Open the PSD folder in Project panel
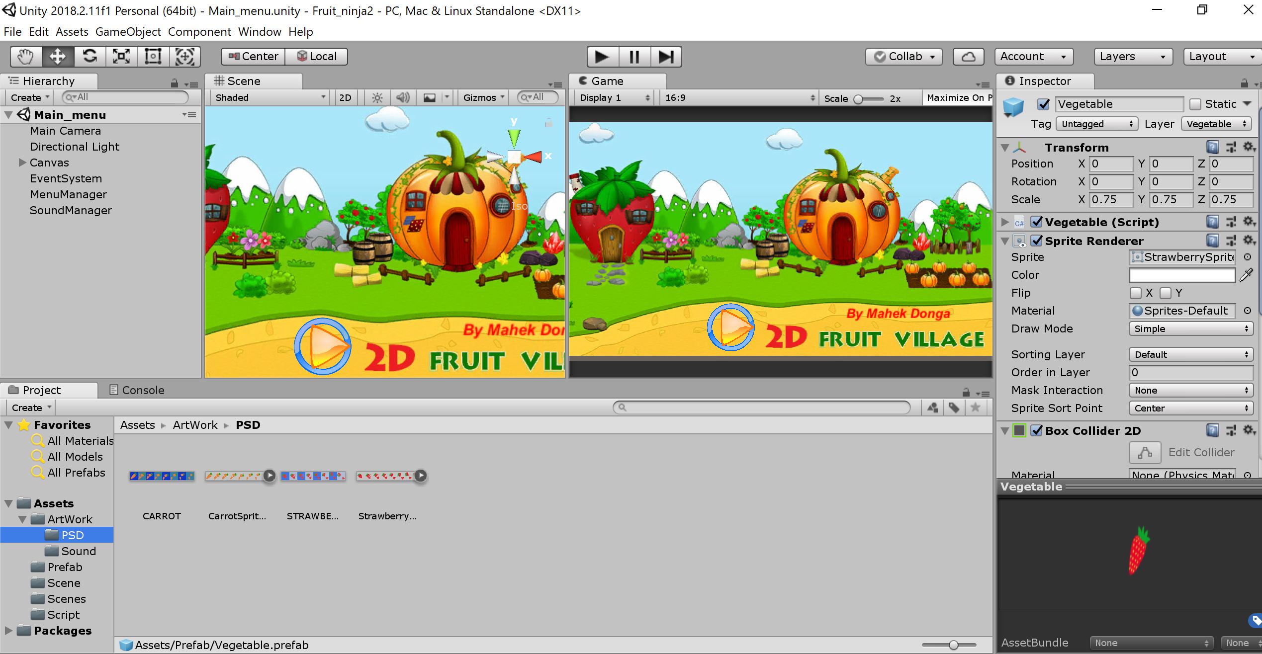 [x=73, y=535]
